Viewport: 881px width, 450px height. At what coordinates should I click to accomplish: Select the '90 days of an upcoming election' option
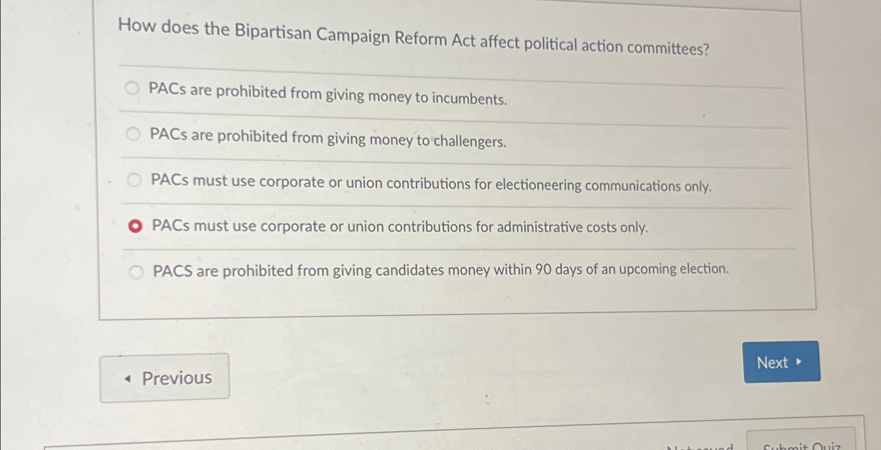137,271
